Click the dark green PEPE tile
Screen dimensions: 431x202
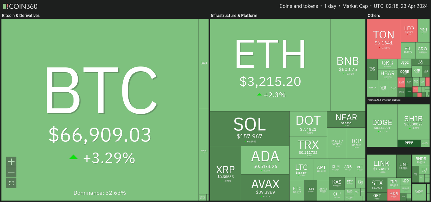pyautogui.click(x=409, y=143)
